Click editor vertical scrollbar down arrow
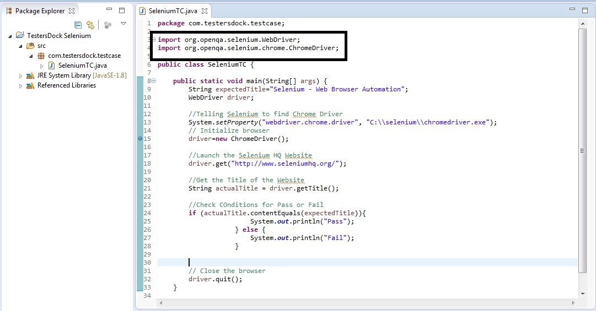This screenshot has width=596, height=311. click(582, 293)
